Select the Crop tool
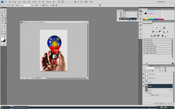Image resolution: width=175 pixels, height=109 pixels. coord(2,16)
